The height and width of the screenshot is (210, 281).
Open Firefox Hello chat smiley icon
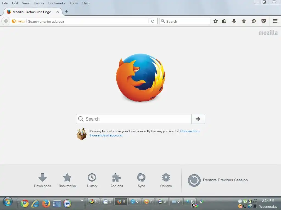[x=254, y=21]
